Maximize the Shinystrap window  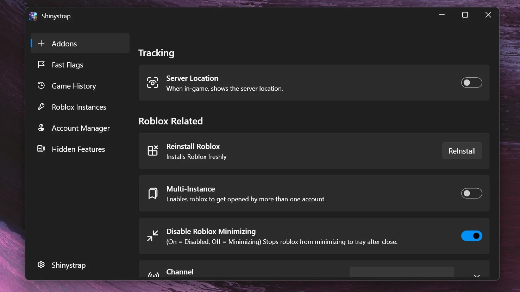(465, 15)
